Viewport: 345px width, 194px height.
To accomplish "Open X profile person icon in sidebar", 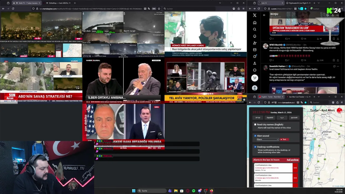I will pos(255,63).
